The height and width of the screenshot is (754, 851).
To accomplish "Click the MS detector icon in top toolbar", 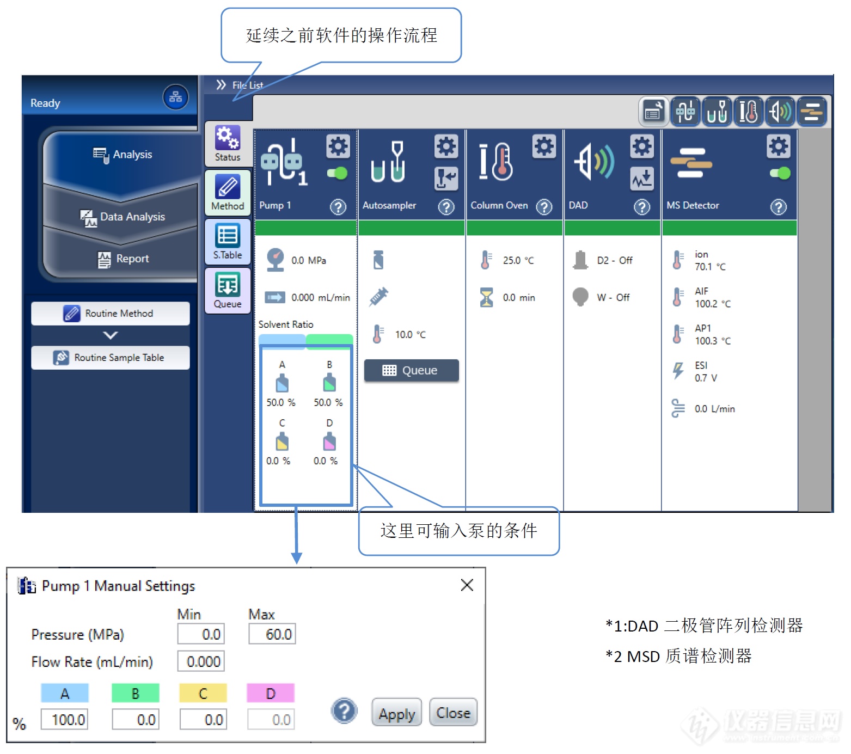I will pyautogui.click(x=812, y=112).
